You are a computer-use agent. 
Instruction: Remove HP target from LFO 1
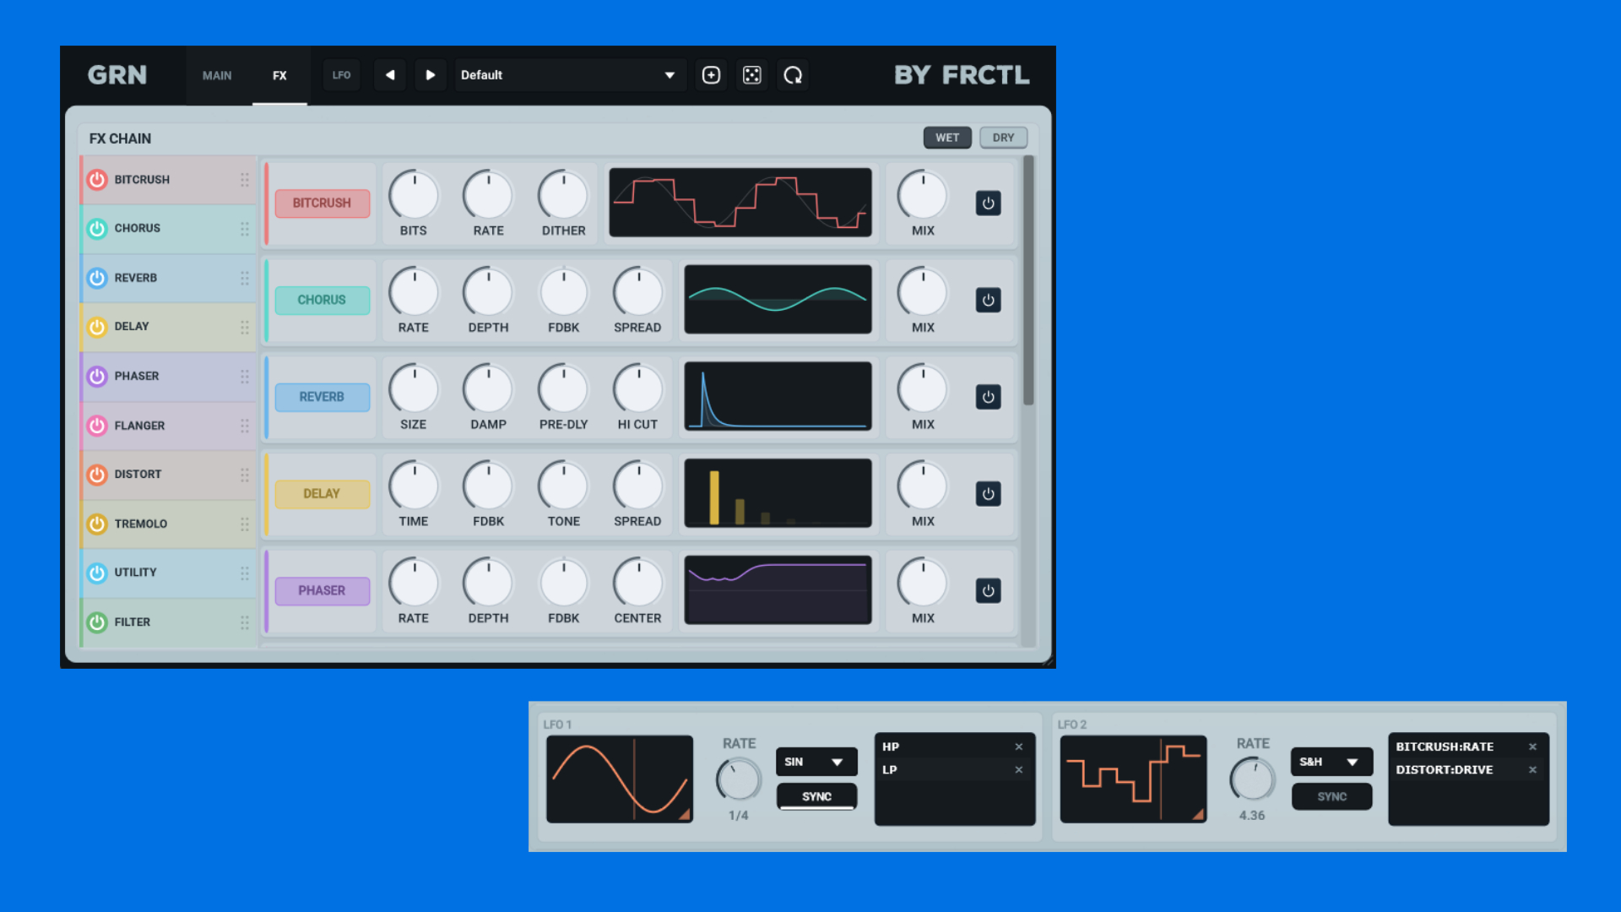click(x=1019, y=746)
